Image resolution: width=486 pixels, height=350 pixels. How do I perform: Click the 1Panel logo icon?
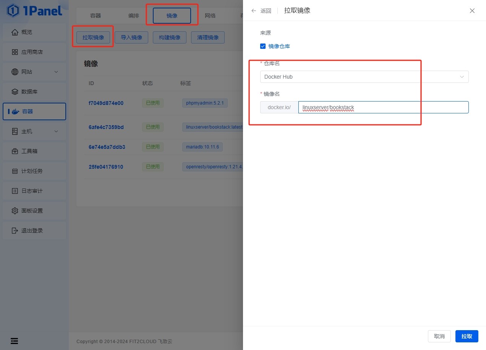click(x=13, y=11)
